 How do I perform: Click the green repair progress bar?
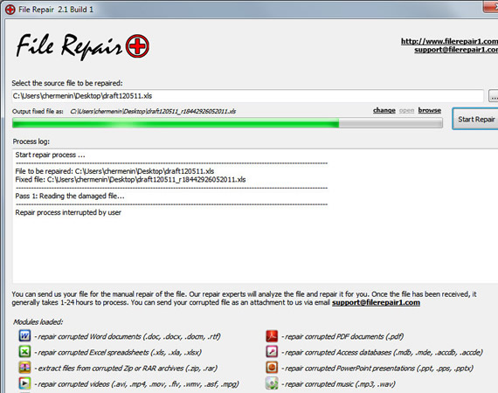(x=227, y=123)
